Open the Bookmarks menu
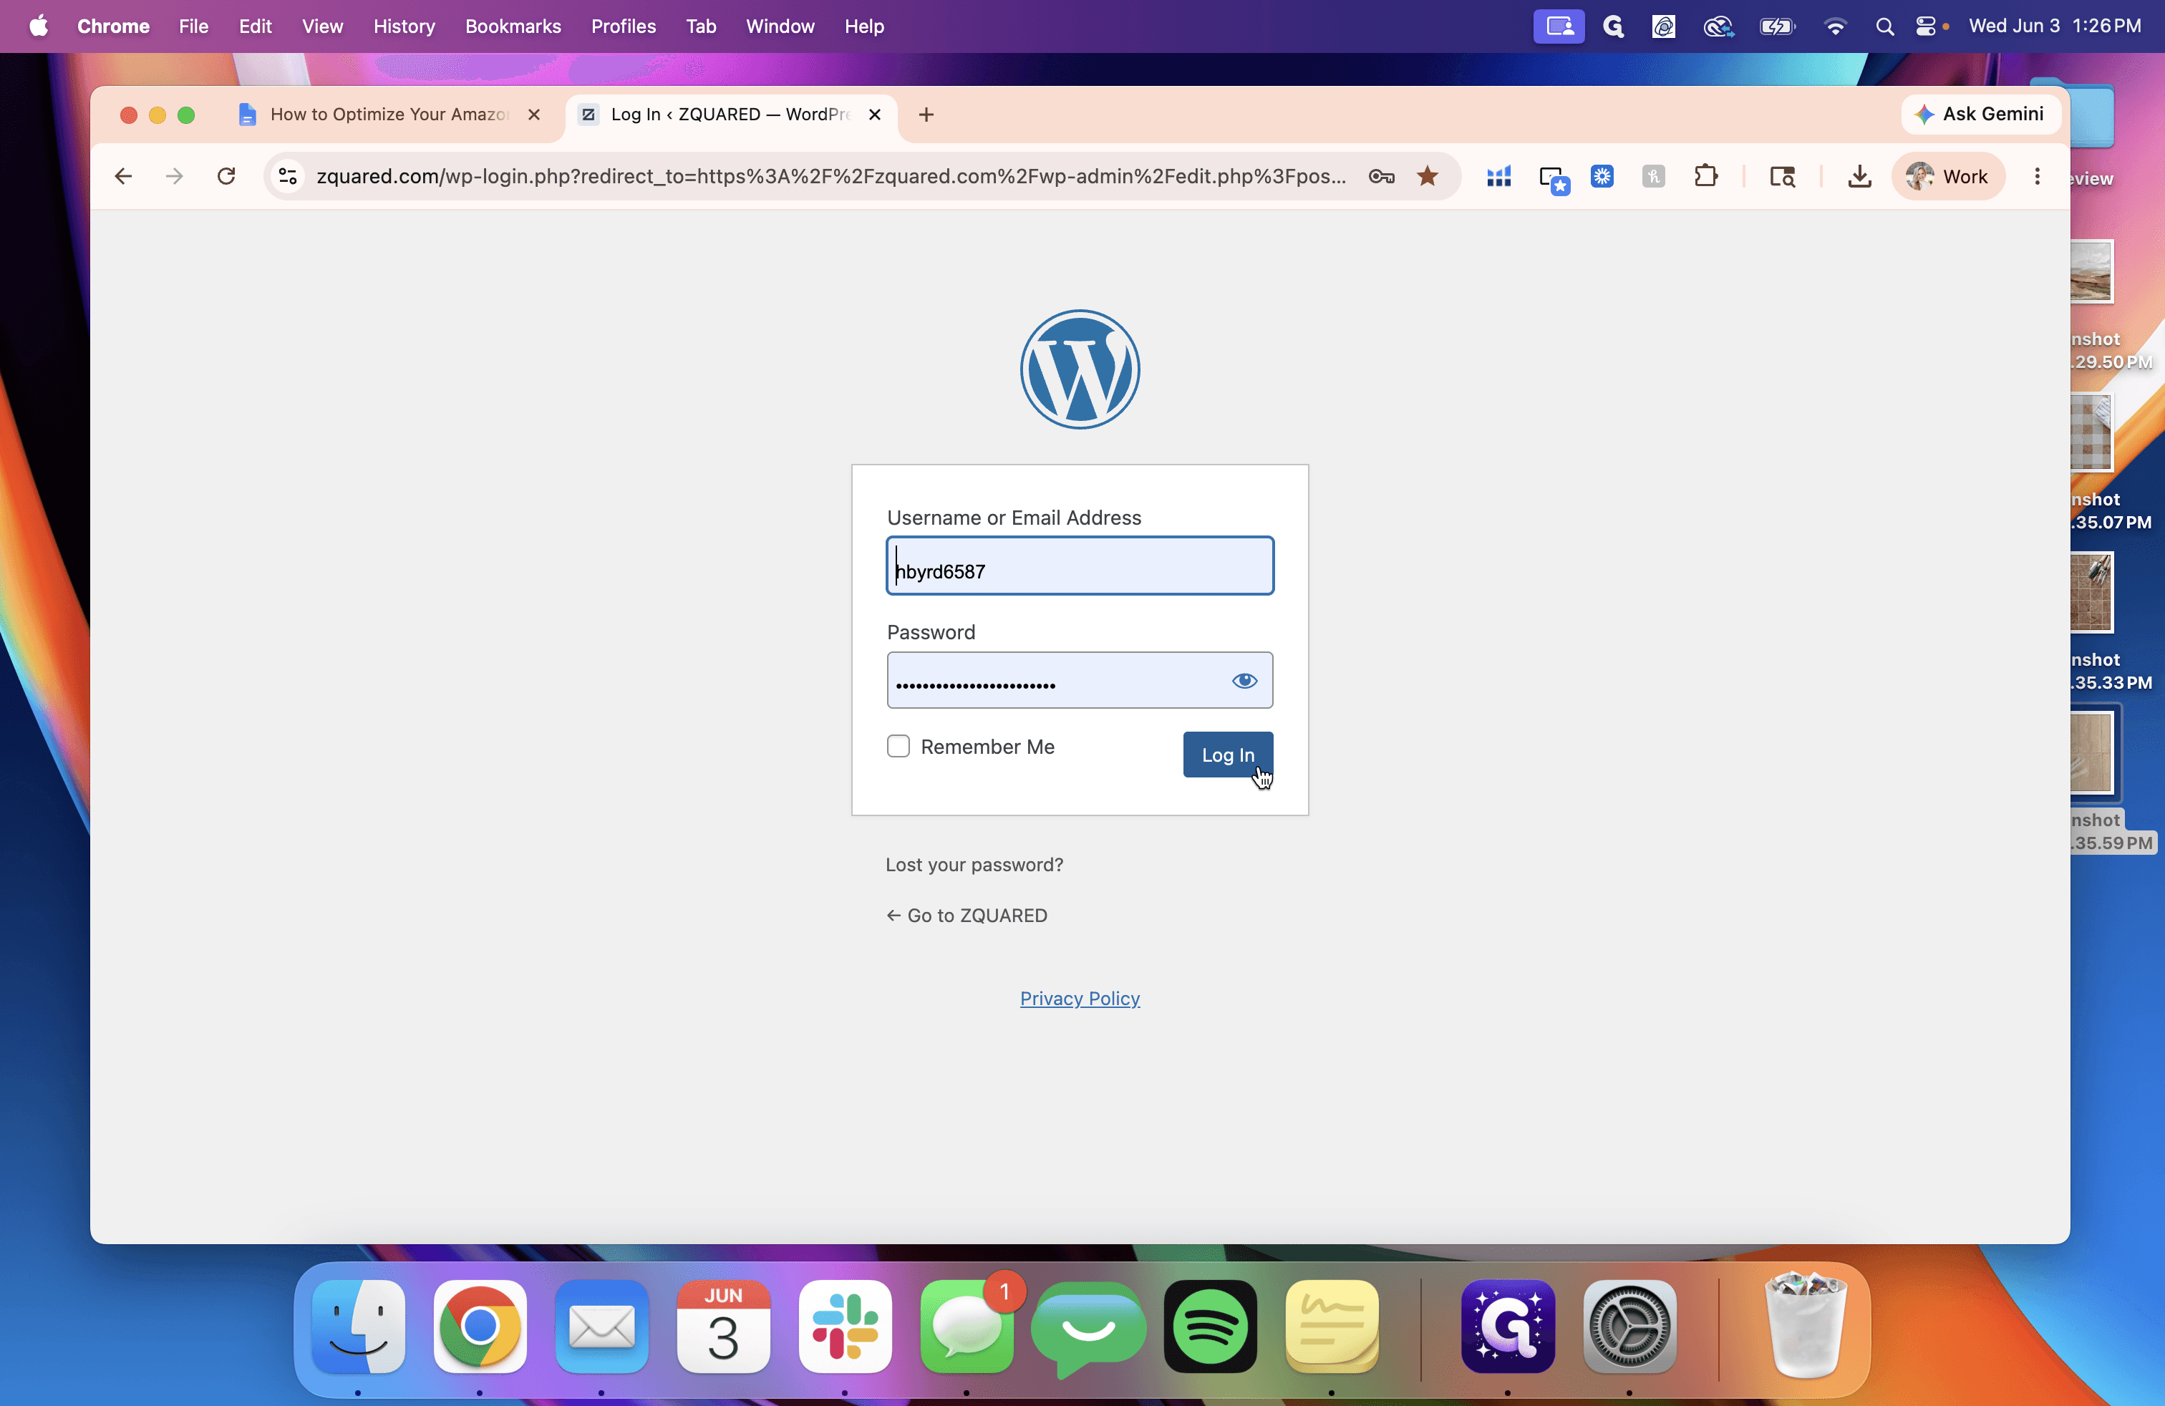Screen dimensions: 2165x1406 (x=513, y=26)
